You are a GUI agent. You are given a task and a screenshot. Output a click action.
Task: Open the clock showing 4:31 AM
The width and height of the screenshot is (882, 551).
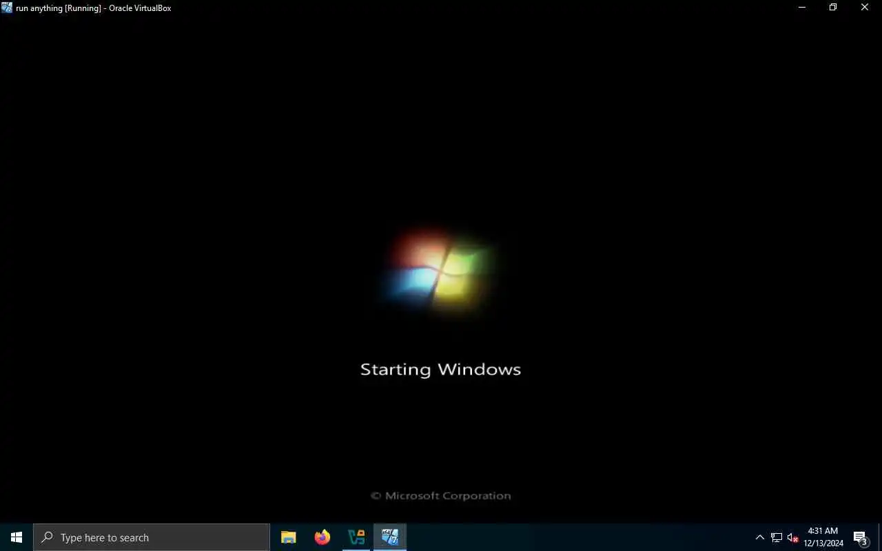tap(823, 537)
